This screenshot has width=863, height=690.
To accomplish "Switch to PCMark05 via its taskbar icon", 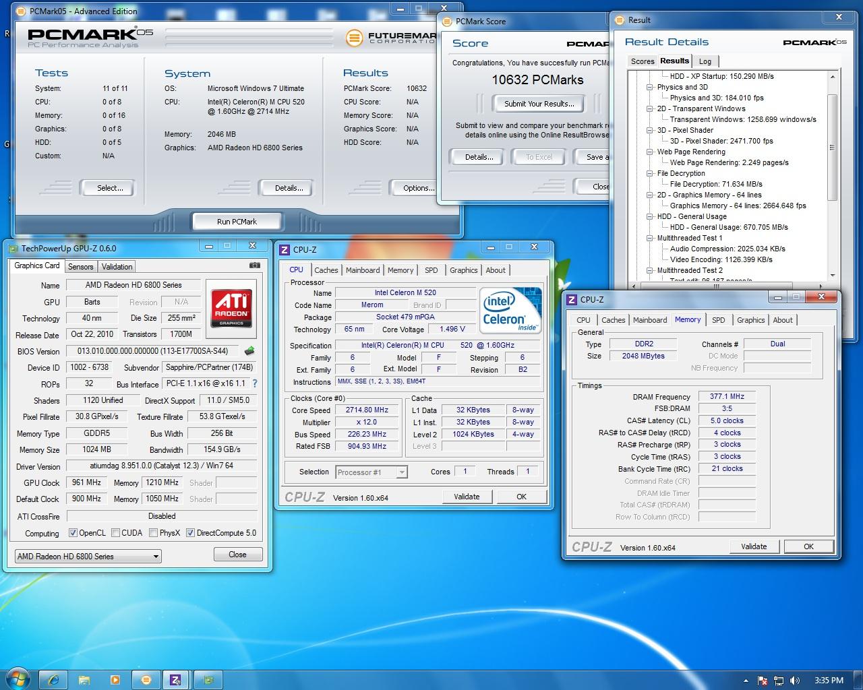I will click(146, 680).
